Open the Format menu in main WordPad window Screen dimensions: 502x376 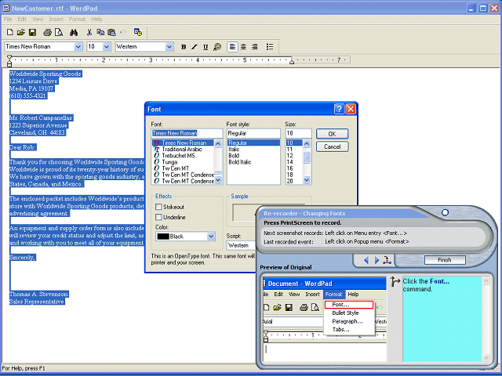[78, 19]
